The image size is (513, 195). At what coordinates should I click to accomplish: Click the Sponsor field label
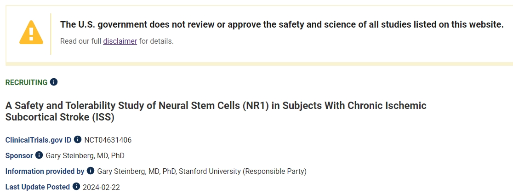click(x=19, y=155)
